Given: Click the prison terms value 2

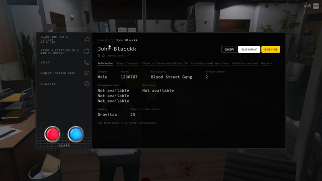Looking at the screenshot, I should click(x=207, y=77).
